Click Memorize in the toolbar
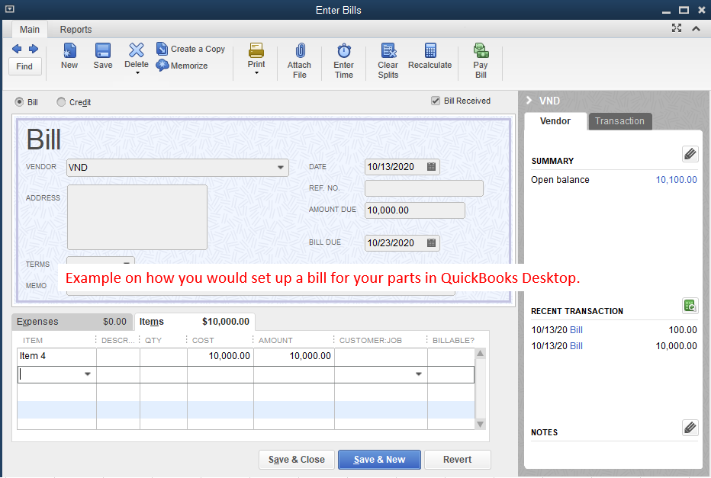 (x=182, y=66)
